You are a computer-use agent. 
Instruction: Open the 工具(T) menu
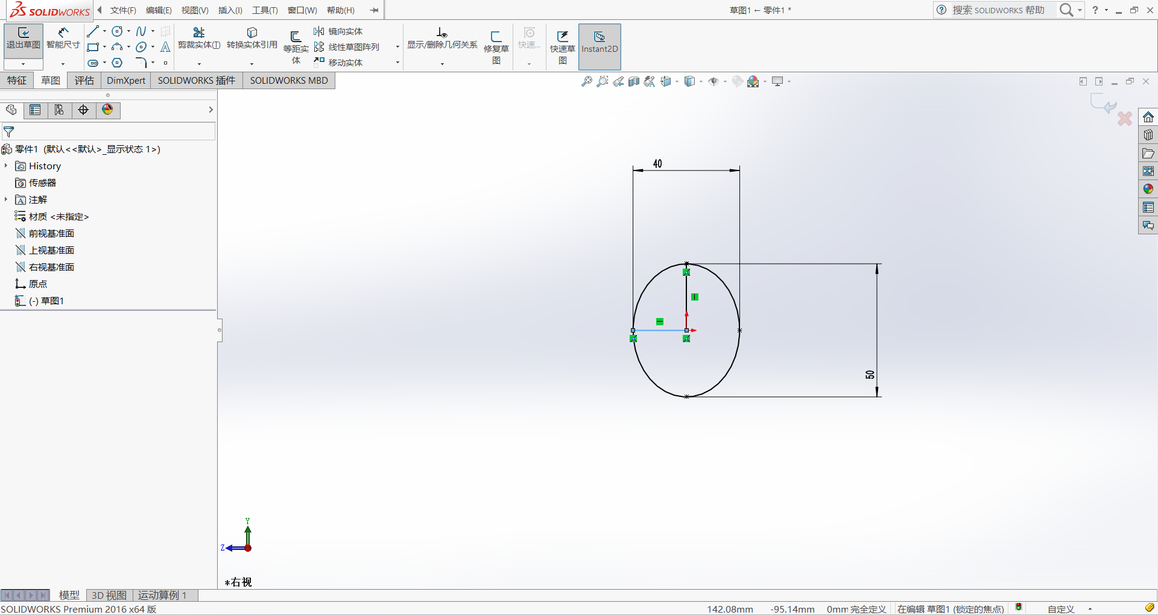click(x=265, y=10)
